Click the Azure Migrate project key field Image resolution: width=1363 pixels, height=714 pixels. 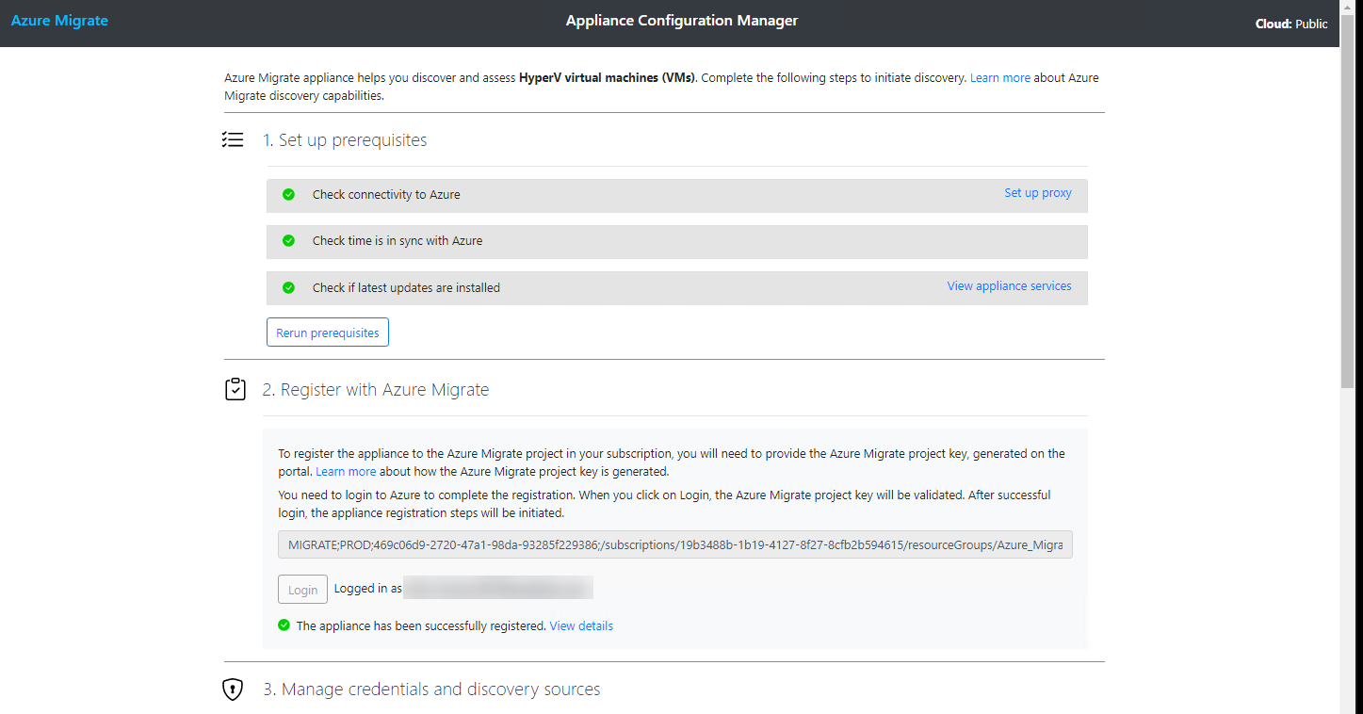tap(675, 544)
